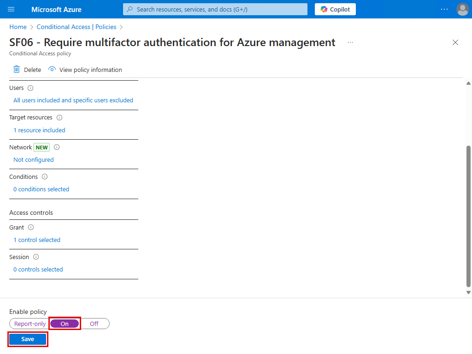This screenshot has height=354, width=472.
Task: Open 0 controls selected link
Action: click(x=38, y=269)
